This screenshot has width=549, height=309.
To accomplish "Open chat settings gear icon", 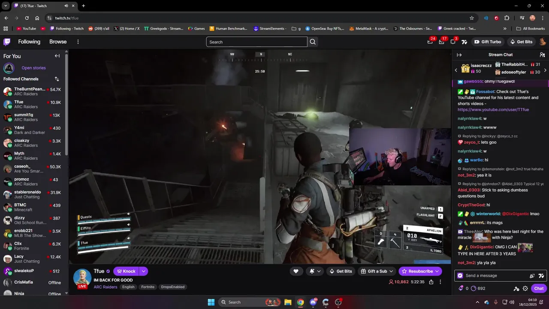I will (x=525, y=288).
